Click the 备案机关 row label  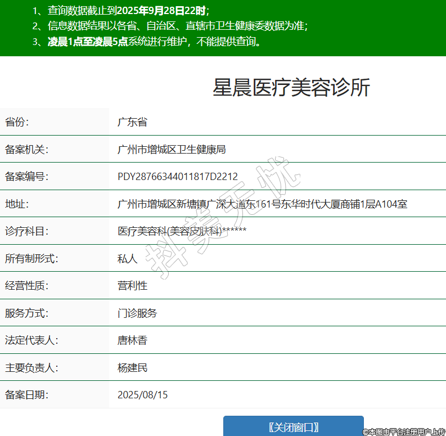27,149
